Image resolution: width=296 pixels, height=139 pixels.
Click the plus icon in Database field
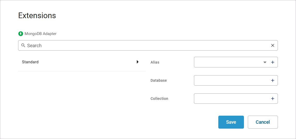point(272,80)
